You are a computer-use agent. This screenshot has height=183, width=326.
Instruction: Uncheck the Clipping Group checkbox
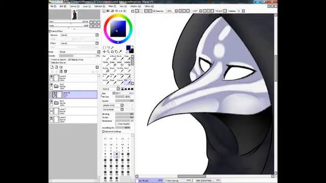tap(69, 60)
